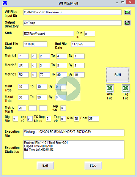Edit Start File Date 1110805 field

[35, 44]
